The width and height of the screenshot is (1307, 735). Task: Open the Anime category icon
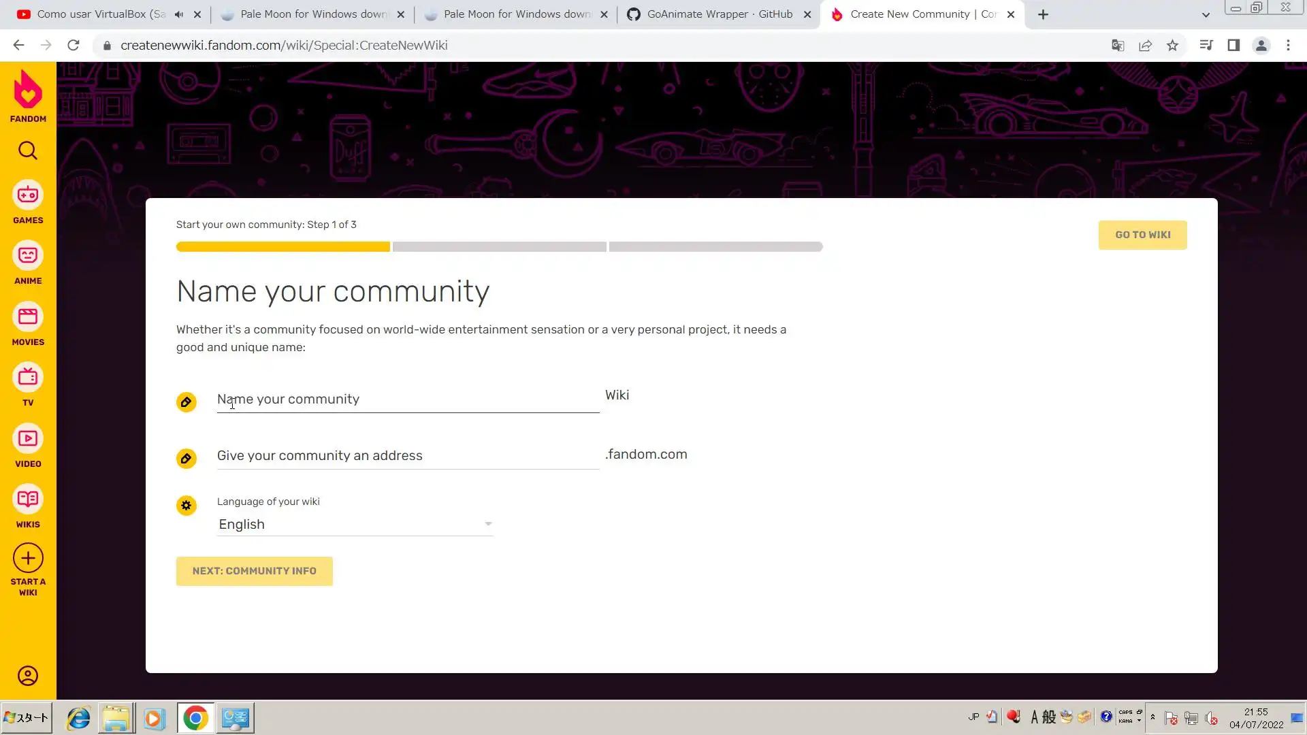click(x=28, y=256)
